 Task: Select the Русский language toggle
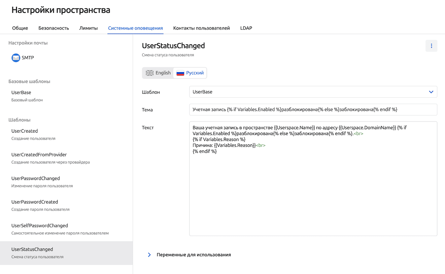pos(190,73)
